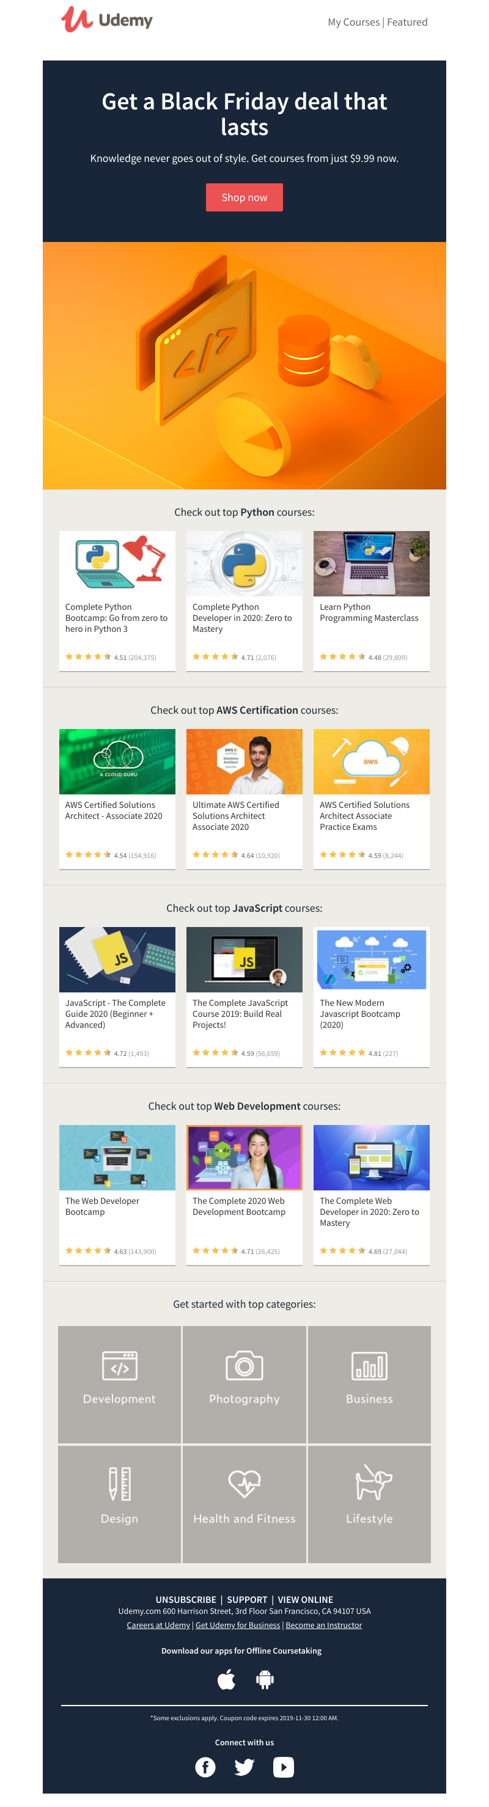The image size is (489, 1807).
Task: Click the Shop now button
Action: 244,197
